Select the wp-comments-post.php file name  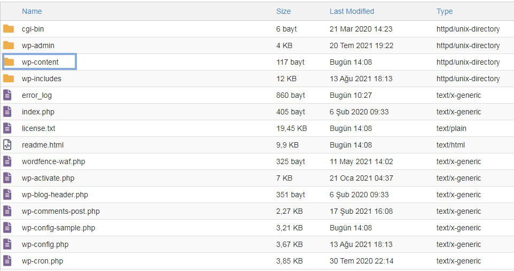[61, 211]
